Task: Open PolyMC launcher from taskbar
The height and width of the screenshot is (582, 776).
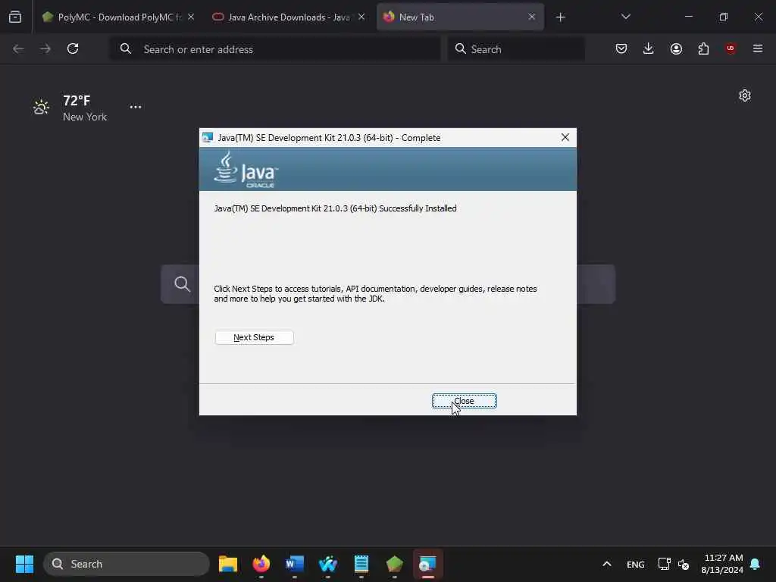Action: click(394, 564)
